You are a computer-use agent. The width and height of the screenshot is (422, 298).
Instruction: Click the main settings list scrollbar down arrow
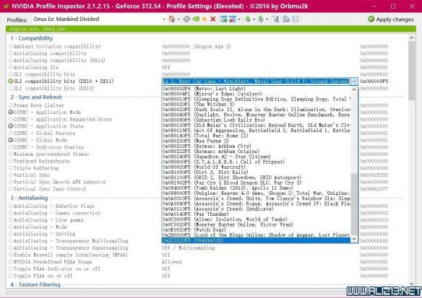pos(411,284)
